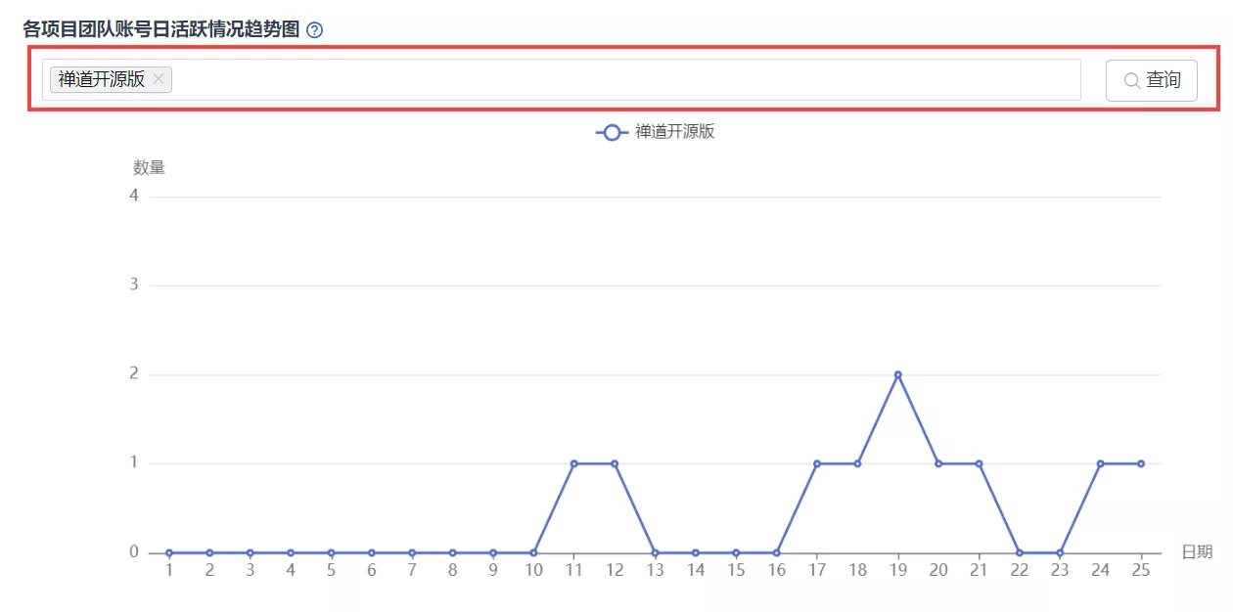Image resolution: width=1233 pixels, height=612 pixels.
Task: Click the help question mark icon beside chart title
Action: coord(314,30)
